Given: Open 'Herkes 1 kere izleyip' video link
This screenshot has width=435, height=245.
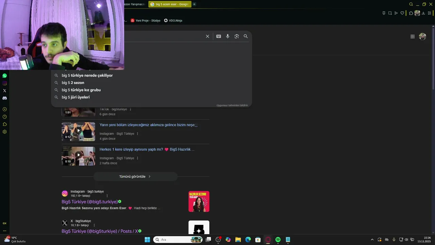Looking at the screenshot, I should [147, 149].
